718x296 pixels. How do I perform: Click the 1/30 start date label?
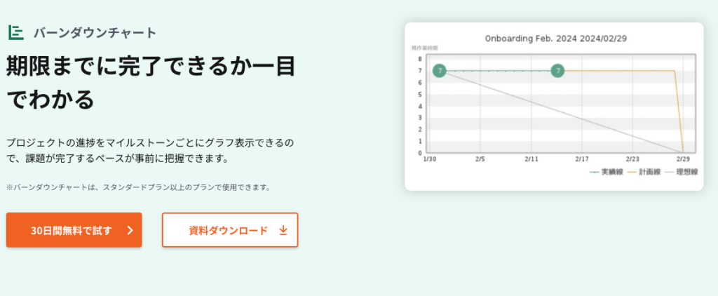click(429, 160)
